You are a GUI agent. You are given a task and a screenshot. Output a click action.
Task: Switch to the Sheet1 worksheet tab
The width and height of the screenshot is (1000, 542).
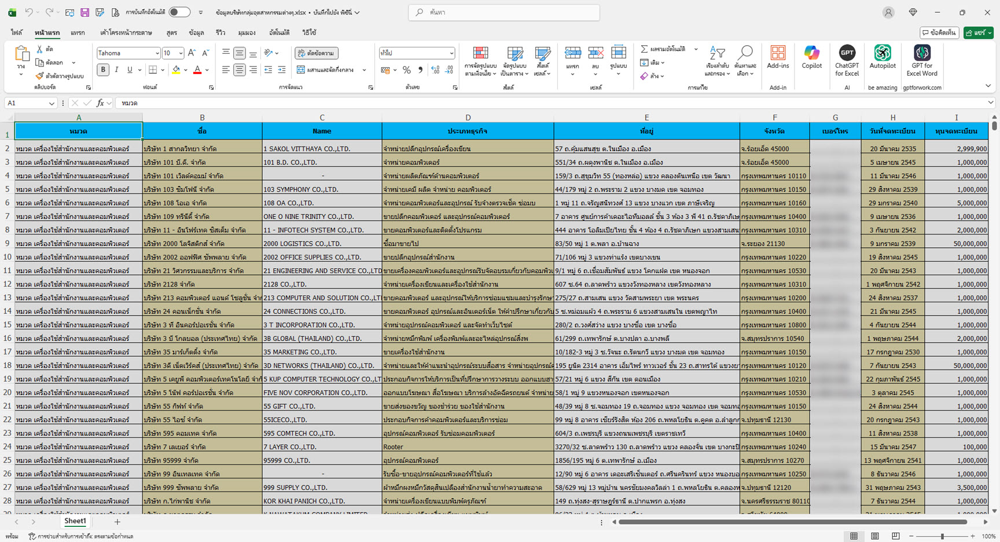[75, 521]
